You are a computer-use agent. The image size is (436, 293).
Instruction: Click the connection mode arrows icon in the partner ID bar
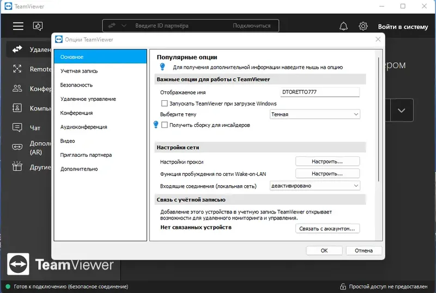pyautogui.click(x=112, y=26)
